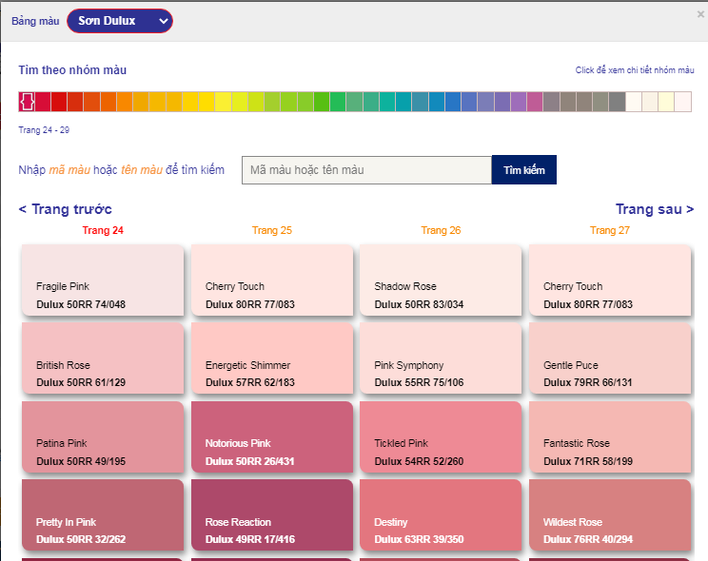Select the pale yellow cream group in strip
The height and width of the screenshot is (561, 708).
[666, 102]
